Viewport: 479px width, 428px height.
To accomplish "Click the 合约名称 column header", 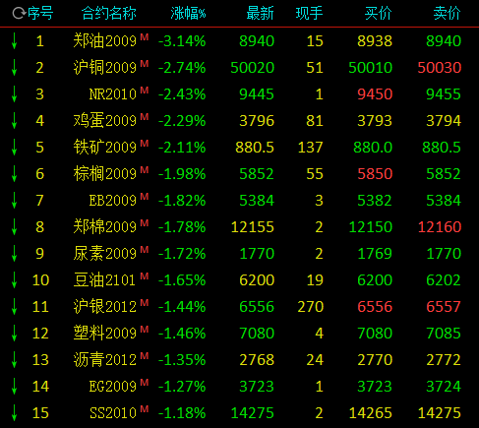I will coord(109,14).
